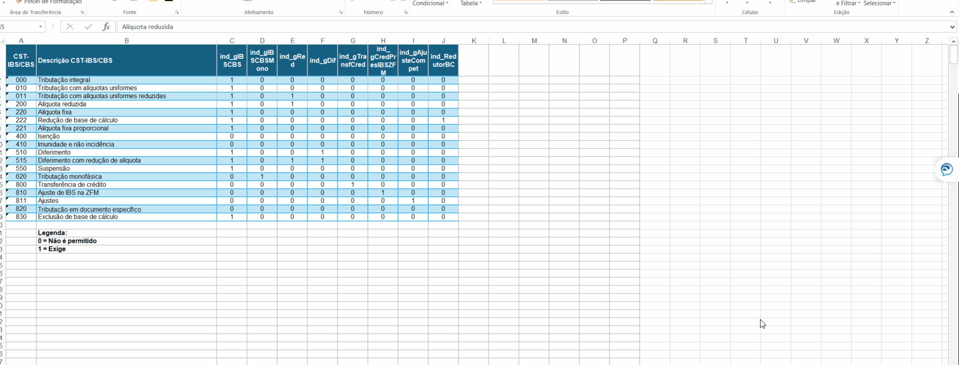The width and height of the screenshot is (959, 365).
Task: Click cell Imunidade e não incidência
Action: (126, 144)
